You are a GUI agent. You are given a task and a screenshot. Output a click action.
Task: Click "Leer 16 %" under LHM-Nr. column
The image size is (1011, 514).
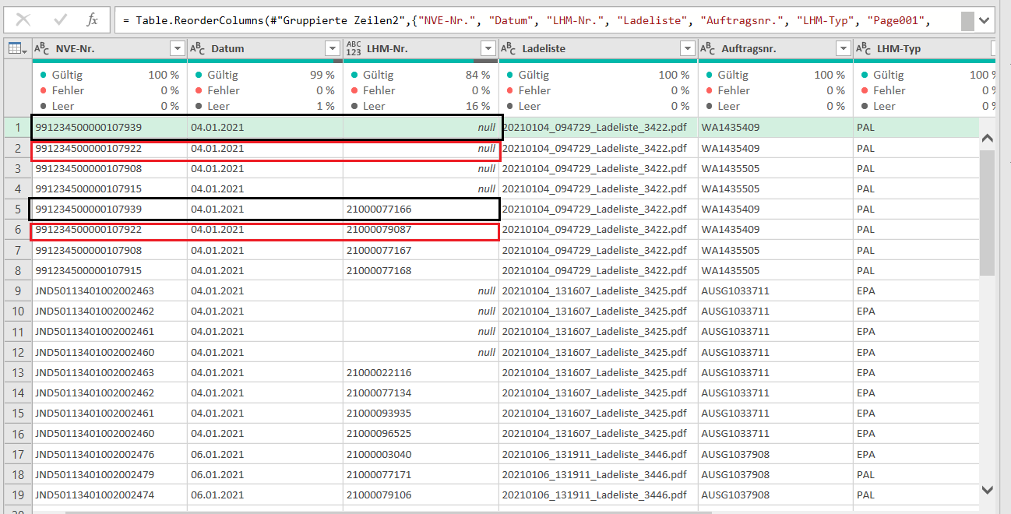[421, 106]
